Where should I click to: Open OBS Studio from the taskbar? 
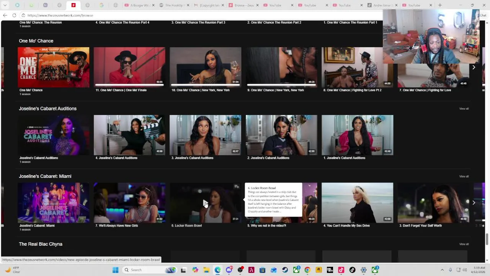pos(240,270)
